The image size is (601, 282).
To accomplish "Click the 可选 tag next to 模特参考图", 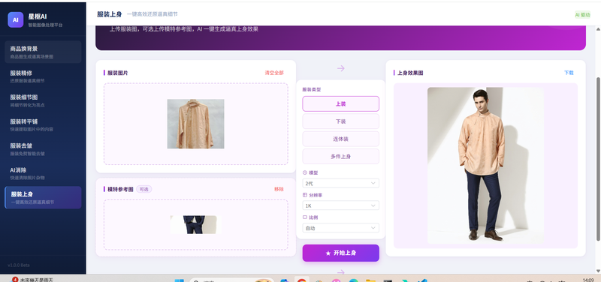I will click(x=144, y=189).
